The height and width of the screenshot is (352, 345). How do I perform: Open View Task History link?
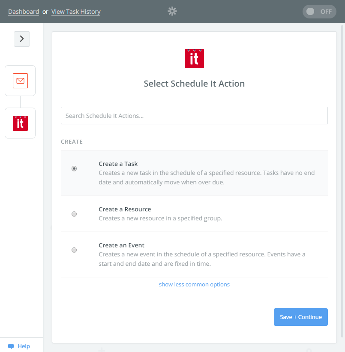[76, 12]
